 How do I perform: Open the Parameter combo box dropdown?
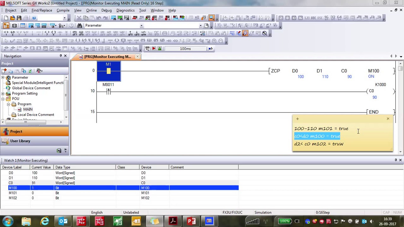[x=141, y=26]
